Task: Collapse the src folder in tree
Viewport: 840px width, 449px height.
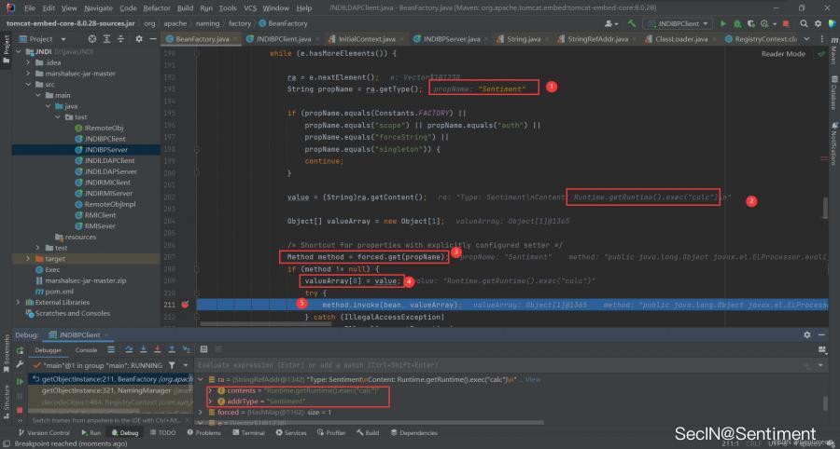Action: [29, 84]
